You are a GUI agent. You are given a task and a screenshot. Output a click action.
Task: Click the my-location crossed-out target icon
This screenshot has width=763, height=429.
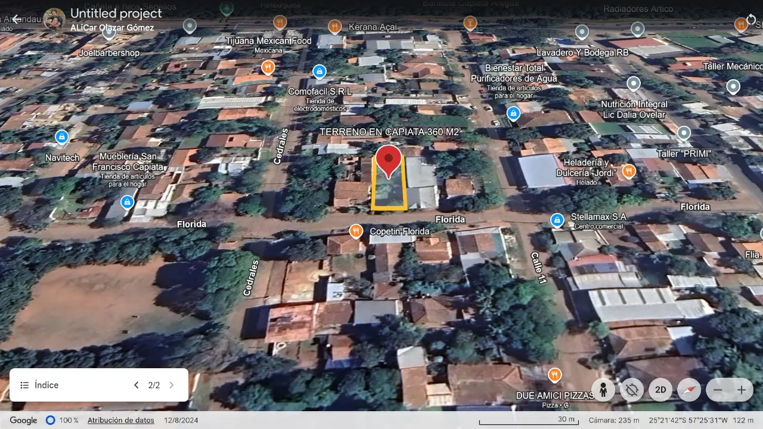click(632, 390)
